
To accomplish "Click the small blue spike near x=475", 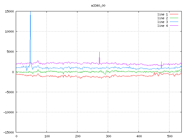I will click(x=161, y=62).
